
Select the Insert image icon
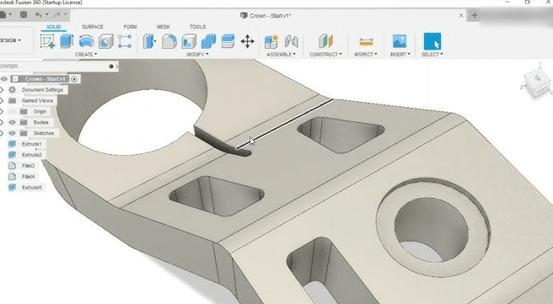(400, 41)
